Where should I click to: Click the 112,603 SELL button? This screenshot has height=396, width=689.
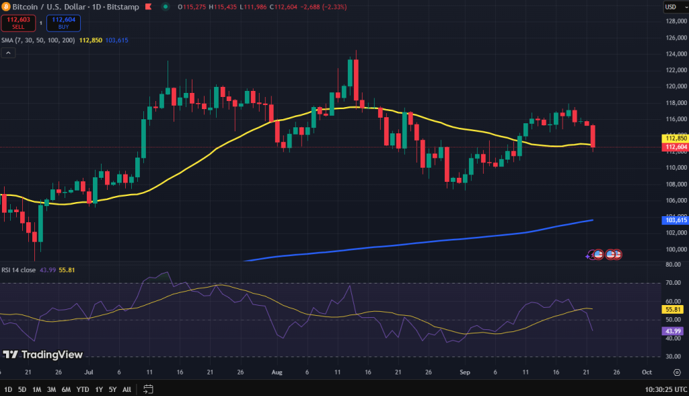[18, 22]
